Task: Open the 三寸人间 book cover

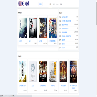Action: point(23,28)
